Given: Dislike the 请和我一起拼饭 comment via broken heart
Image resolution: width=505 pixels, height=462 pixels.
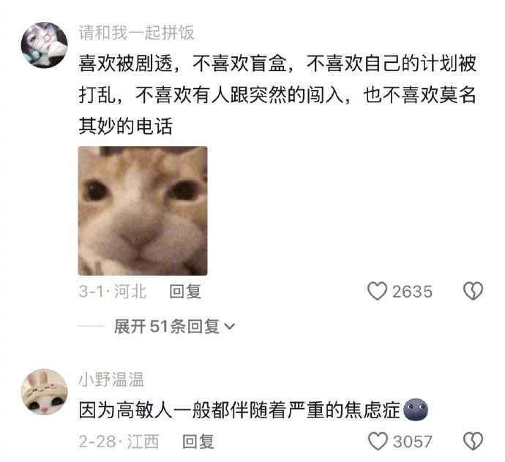Looking at the screenshot, I should [473, 291].
